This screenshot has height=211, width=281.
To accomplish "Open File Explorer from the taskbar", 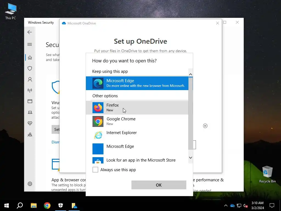I will coord(33,206).
